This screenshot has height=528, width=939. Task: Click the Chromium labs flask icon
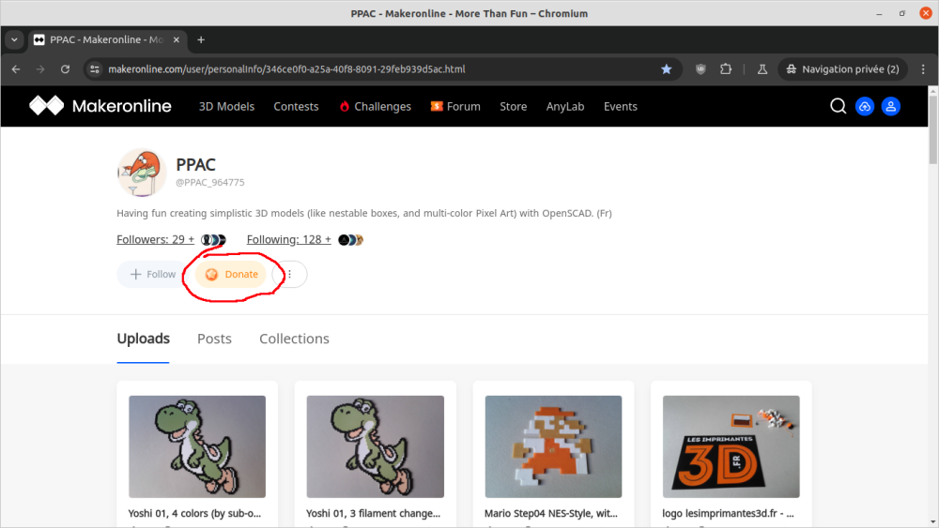point(762,69)
